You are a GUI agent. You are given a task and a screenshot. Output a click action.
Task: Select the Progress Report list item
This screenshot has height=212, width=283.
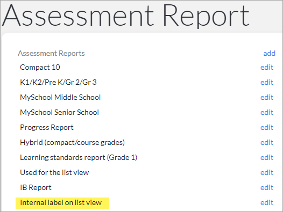(47, 128)
